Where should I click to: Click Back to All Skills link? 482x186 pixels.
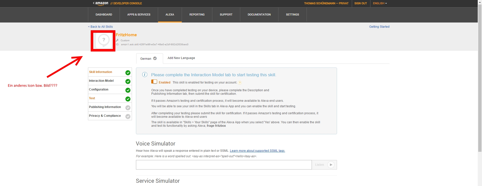pyautogui.click(x=101, y=27)
